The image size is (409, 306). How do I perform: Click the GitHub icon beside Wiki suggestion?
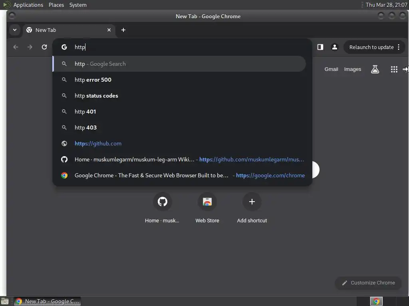(x=64, y=159)
